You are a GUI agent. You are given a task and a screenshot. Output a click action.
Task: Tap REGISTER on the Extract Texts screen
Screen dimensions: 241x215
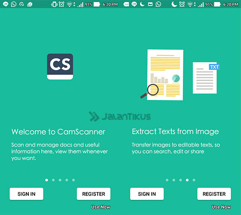pos(214,194)
